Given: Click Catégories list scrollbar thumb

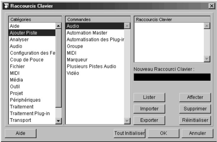Looking at the screenshot, I should tap(59, 68).
